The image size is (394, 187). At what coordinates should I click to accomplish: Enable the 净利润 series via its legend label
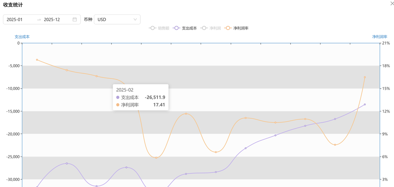215,28
